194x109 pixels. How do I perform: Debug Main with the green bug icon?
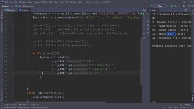coord(172,6)
